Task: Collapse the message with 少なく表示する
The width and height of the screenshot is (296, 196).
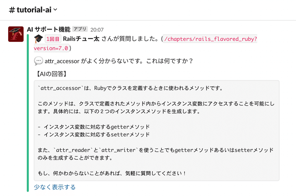Action: [54, 187]
